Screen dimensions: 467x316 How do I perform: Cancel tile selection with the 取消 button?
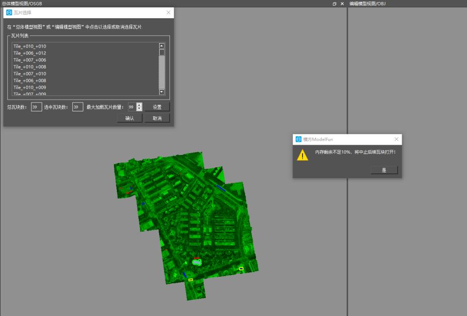click(157, 118)
